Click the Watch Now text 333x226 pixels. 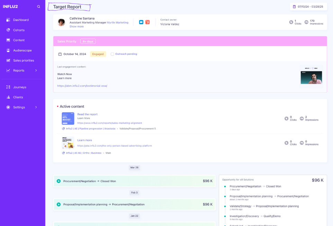[x=65, y=74]
